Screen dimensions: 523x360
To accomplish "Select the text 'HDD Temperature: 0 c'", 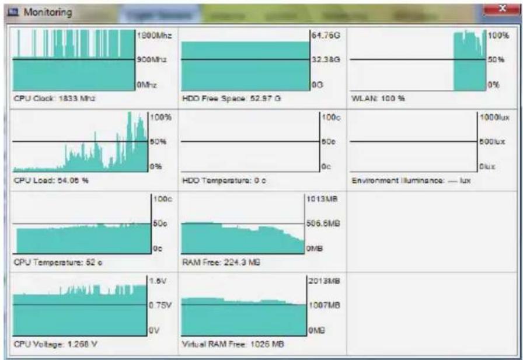I will 224,180.
